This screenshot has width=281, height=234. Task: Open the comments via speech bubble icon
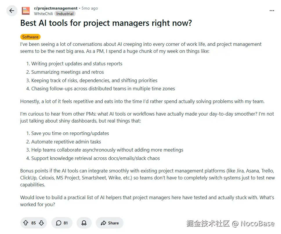(x=59, y=223)
